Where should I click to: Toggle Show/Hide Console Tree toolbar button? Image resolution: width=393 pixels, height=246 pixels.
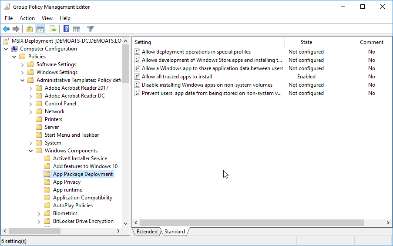(x=40, y=29)
